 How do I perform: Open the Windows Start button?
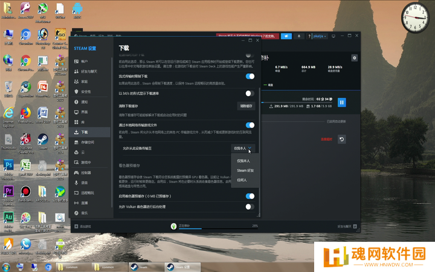[5, 267]
